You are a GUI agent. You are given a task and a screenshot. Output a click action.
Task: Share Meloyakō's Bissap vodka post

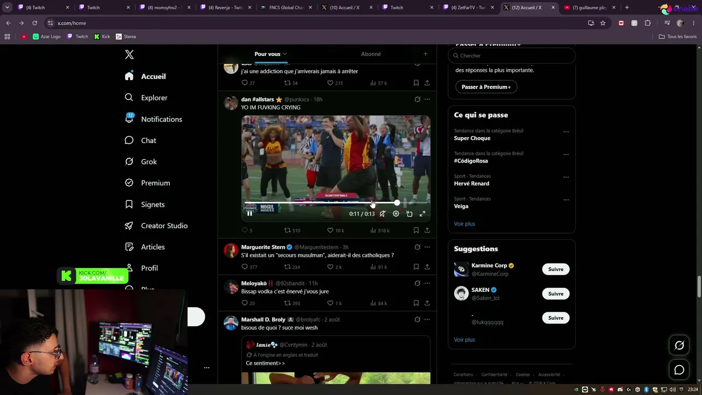point(427,303)
